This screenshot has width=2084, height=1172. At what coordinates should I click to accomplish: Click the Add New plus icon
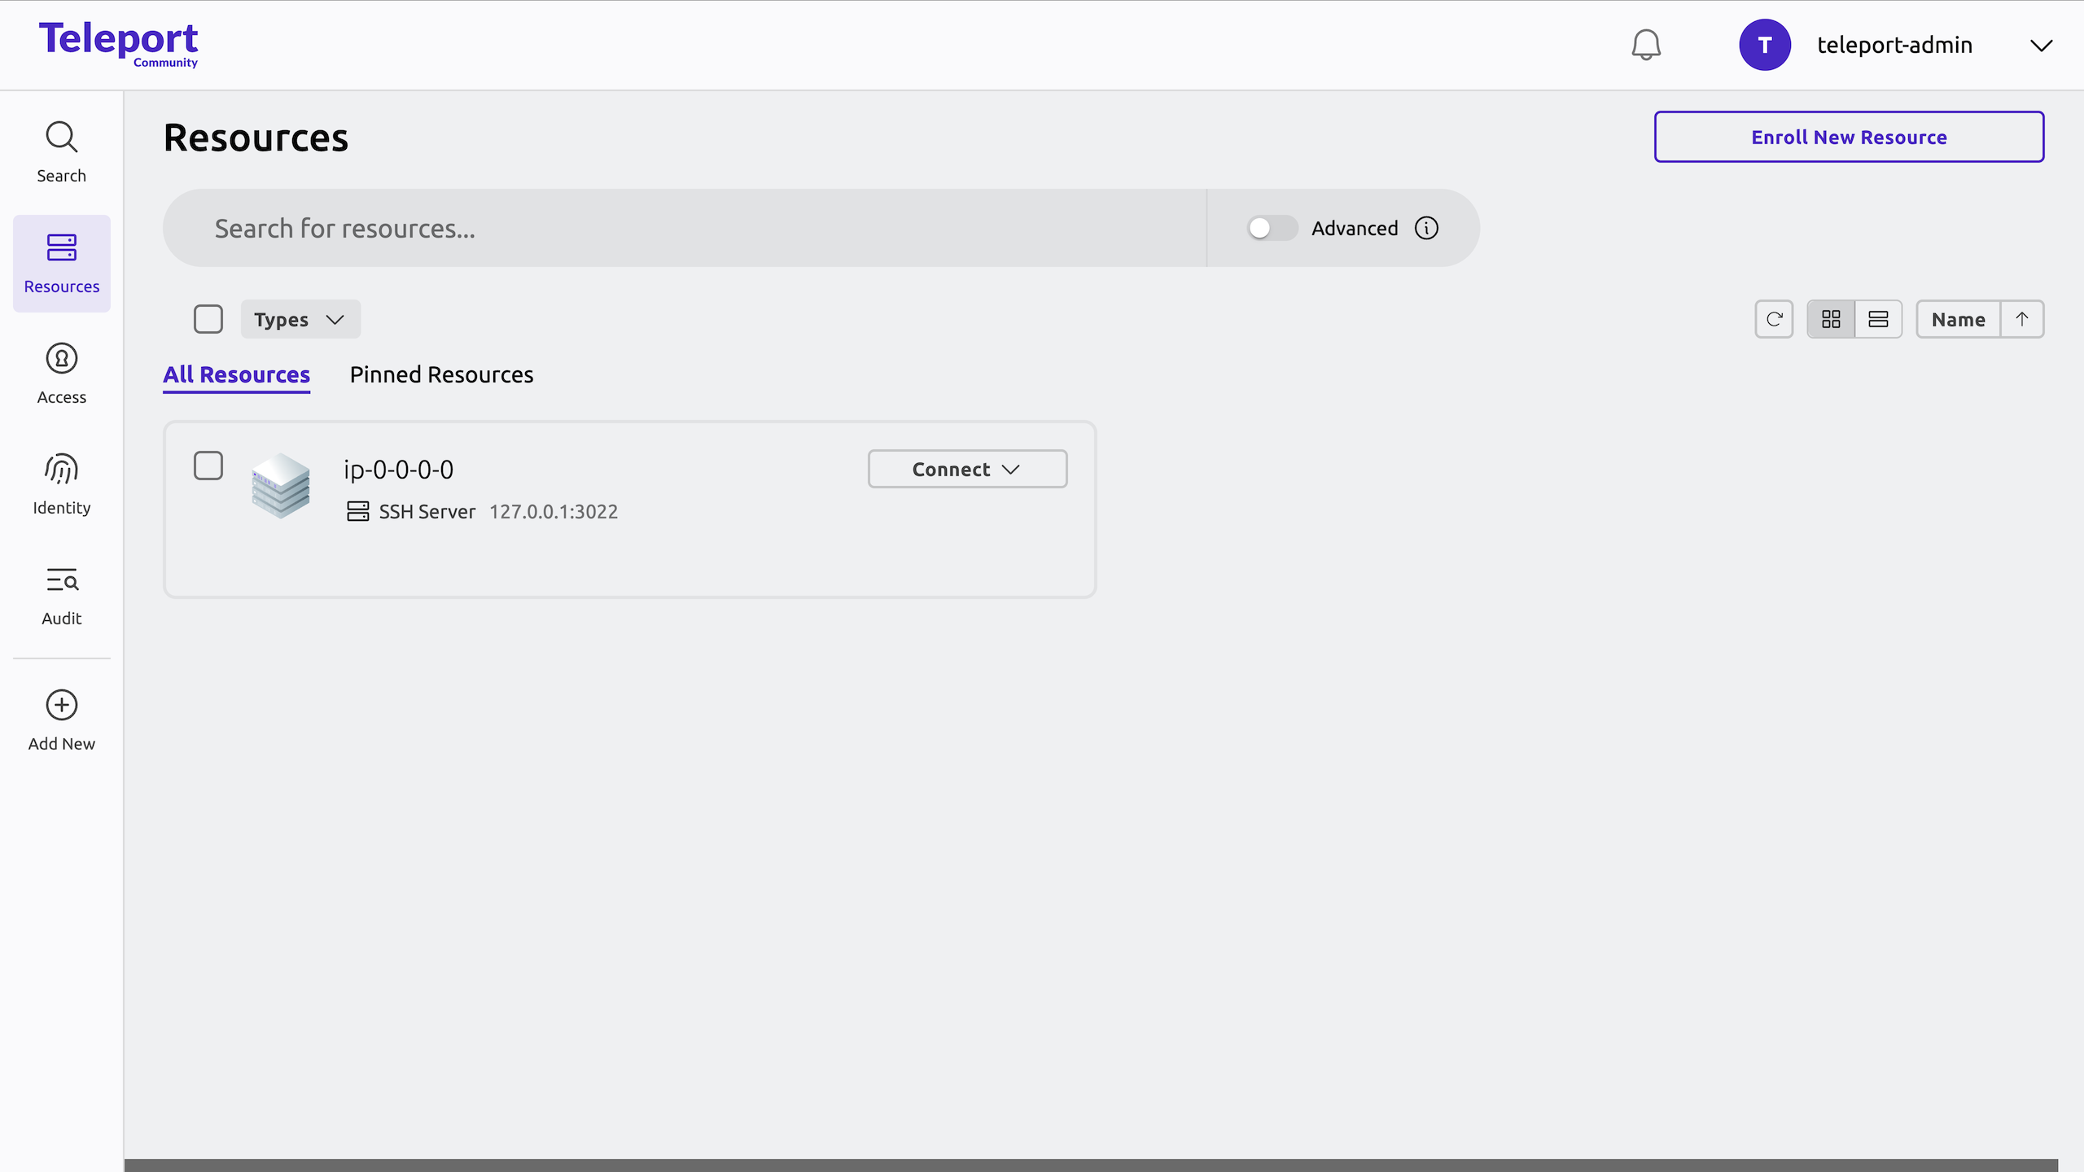[x=61, y=705]
